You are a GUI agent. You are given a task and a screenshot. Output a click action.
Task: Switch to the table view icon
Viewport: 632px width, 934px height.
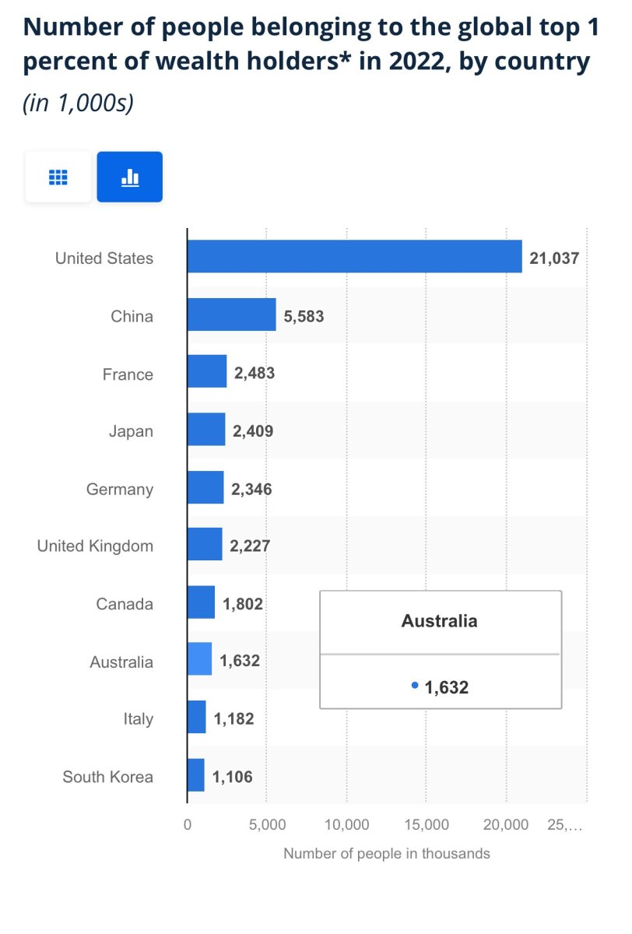58,177
